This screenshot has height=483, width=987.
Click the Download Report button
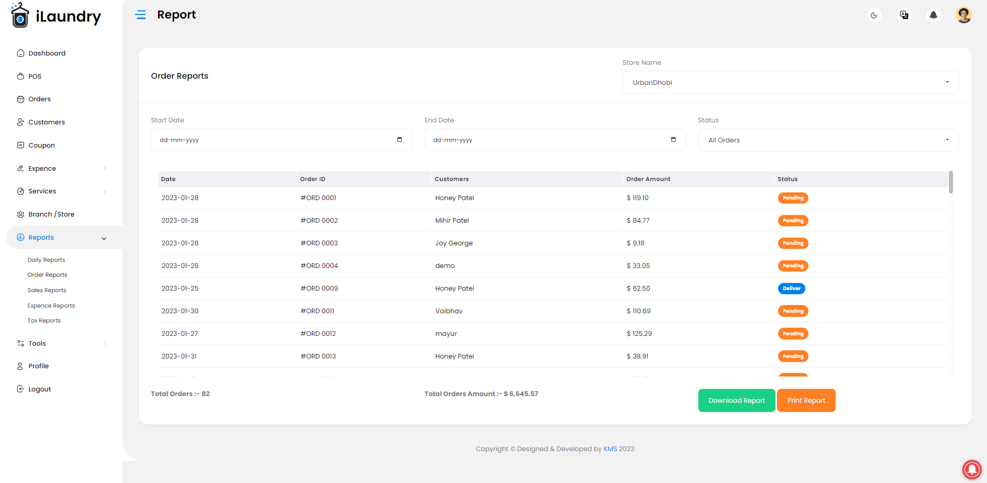[736, 400]
